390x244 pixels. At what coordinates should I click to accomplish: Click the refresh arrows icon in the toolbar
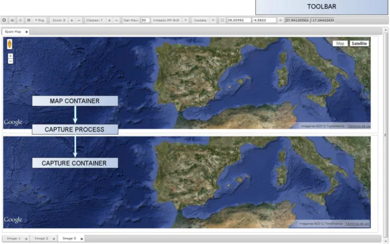click(x=21, y=20)
